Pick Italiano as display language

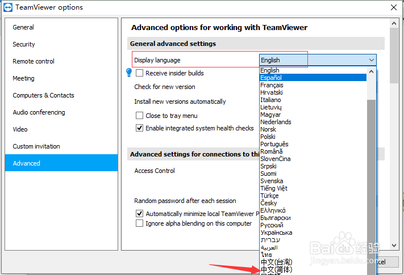pos(313,100)
